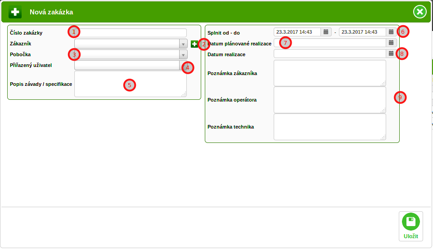The image size is (433, 249).
Task: Click the Poznámka zákazníka text area
Action: [x=329, y=73]
